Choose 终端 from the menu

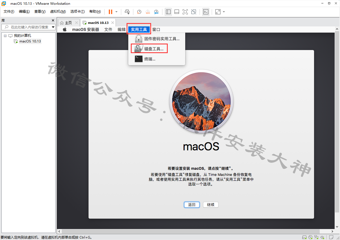coord(157,59)
